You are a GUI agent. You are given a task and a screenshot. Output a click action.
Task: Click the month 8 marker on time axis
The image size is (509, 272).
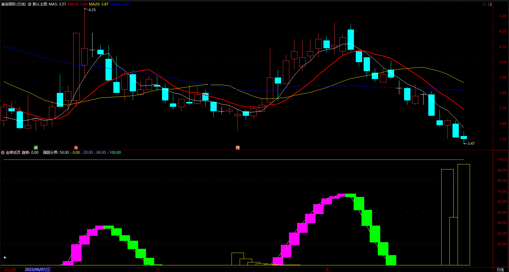(x=327, y=270)
